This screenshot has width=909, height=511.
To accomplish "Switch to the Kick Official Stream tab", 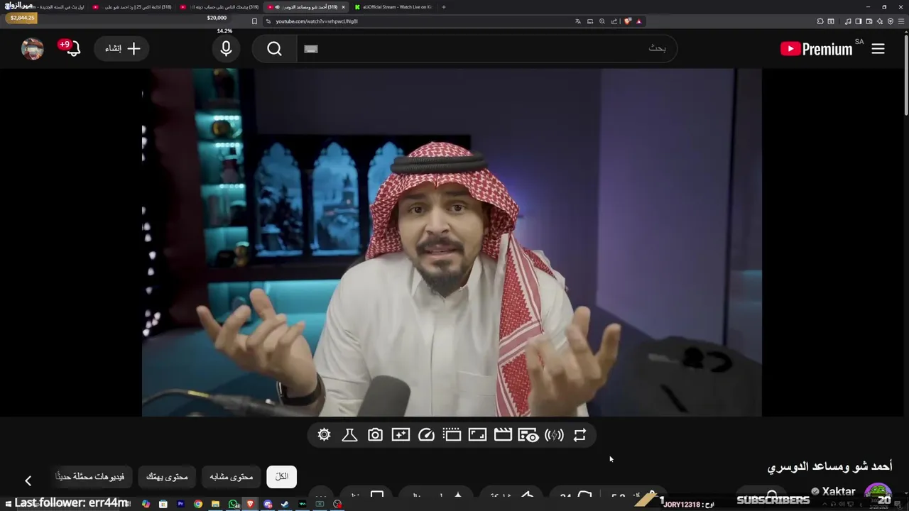I will pos(393,7).
